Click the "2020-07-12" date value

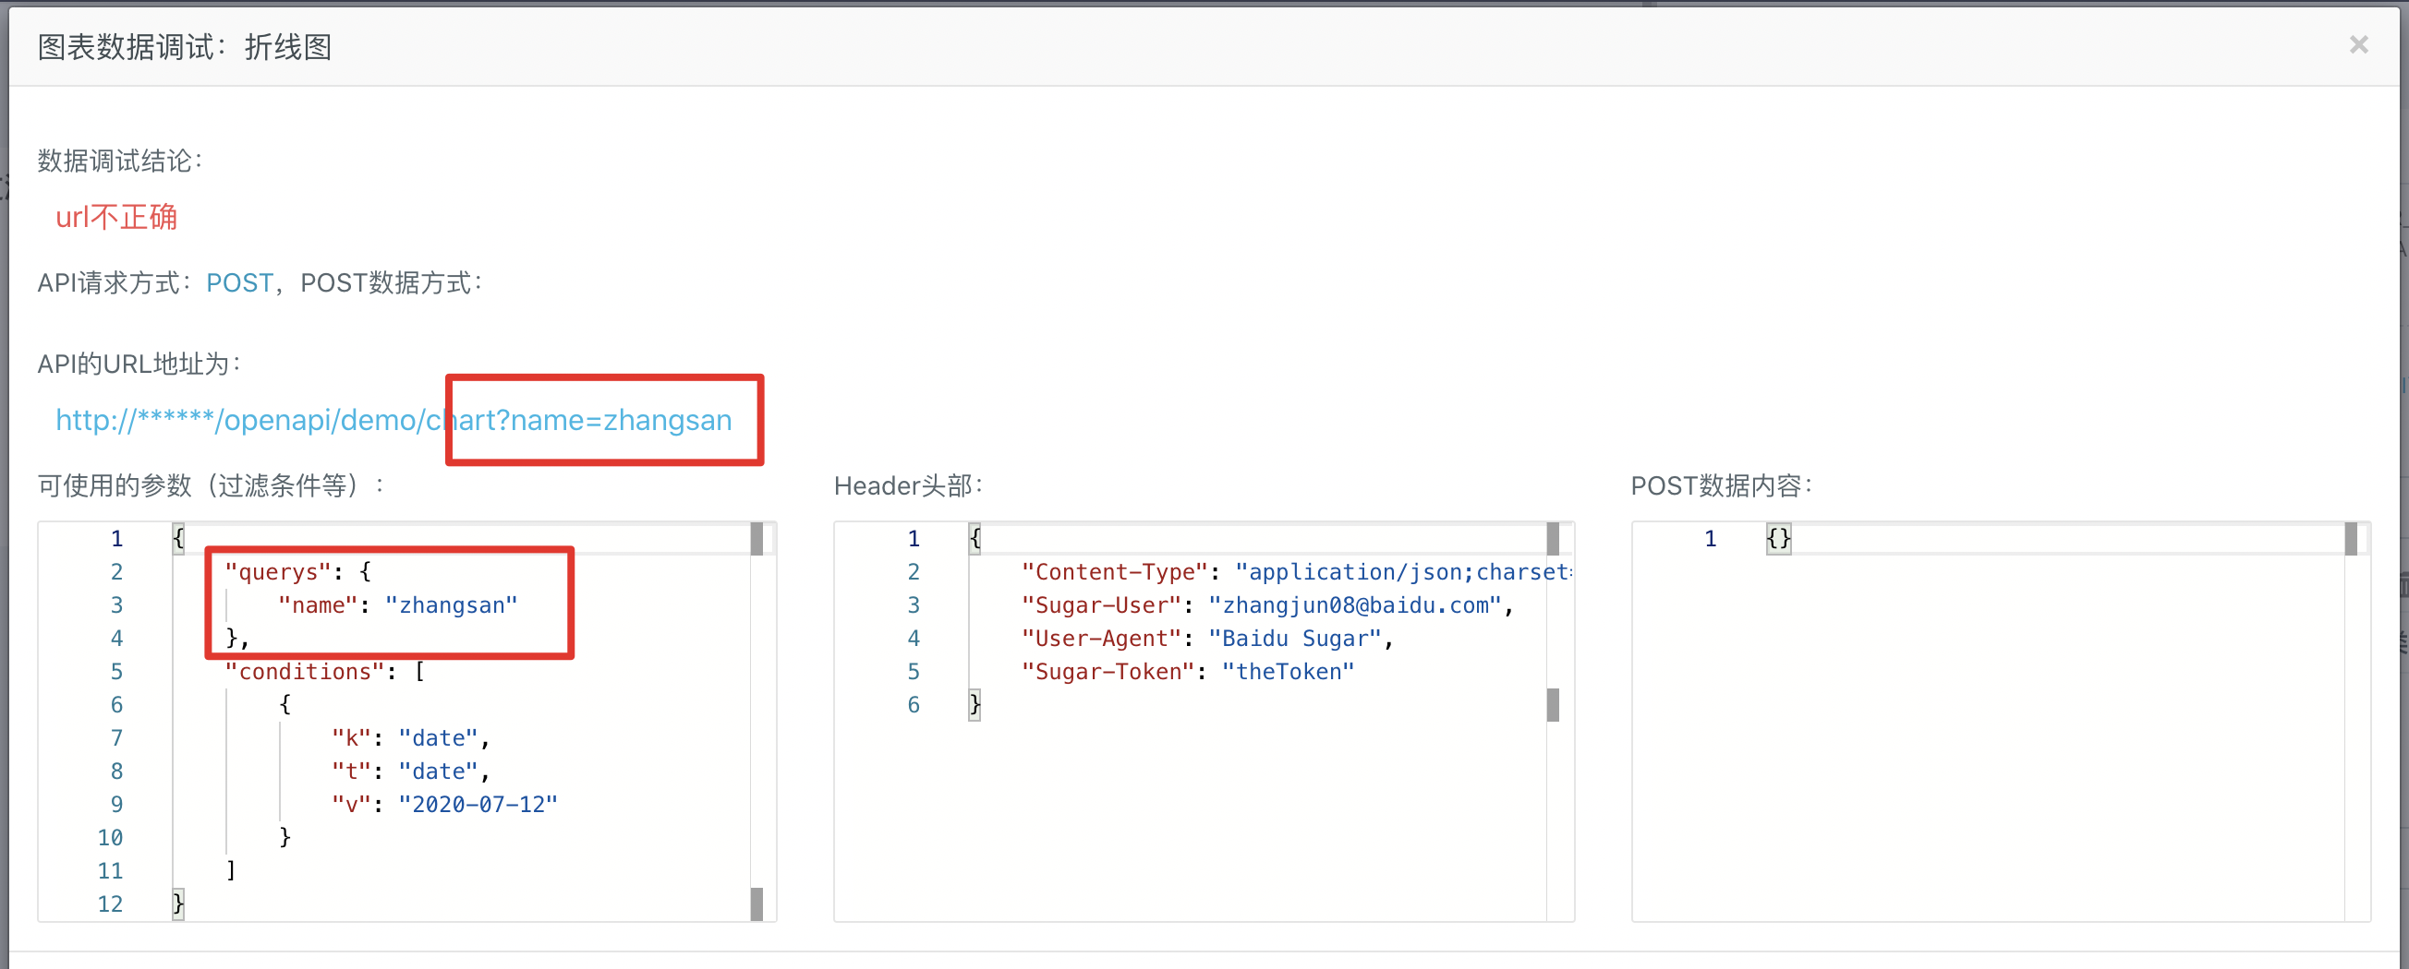(x=478, y=805)
